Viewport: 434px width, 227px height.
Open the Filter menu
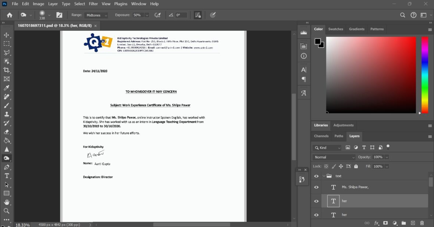click(x=93, y=4)
